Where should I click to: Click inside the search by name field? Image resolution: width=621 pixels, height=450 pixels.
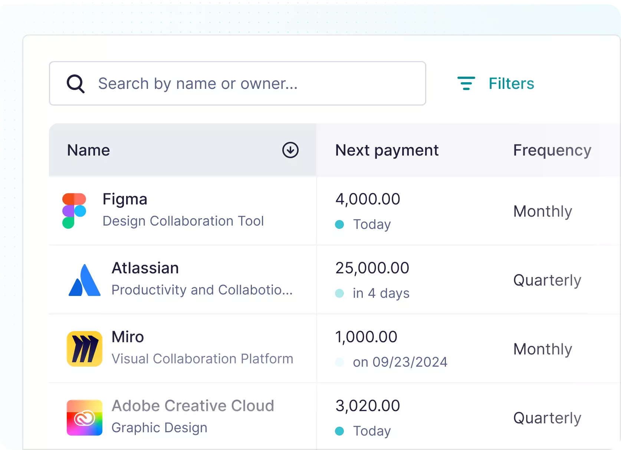237,83
